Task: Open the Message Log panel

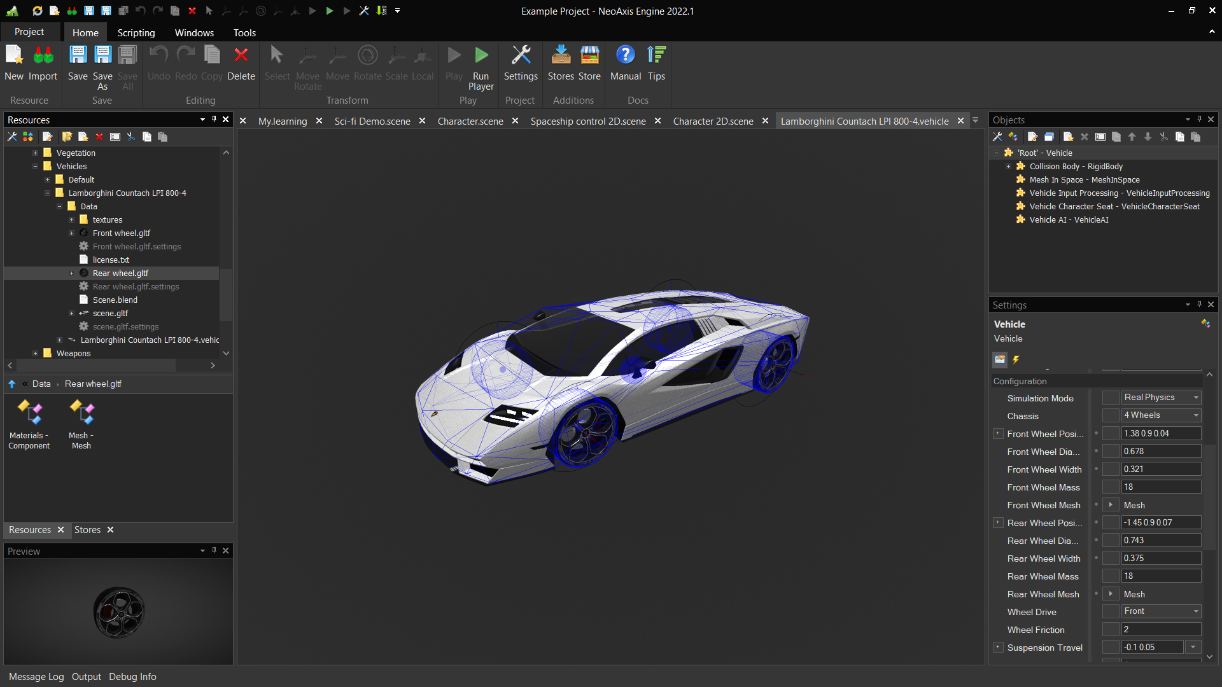Action: [36, 677]
